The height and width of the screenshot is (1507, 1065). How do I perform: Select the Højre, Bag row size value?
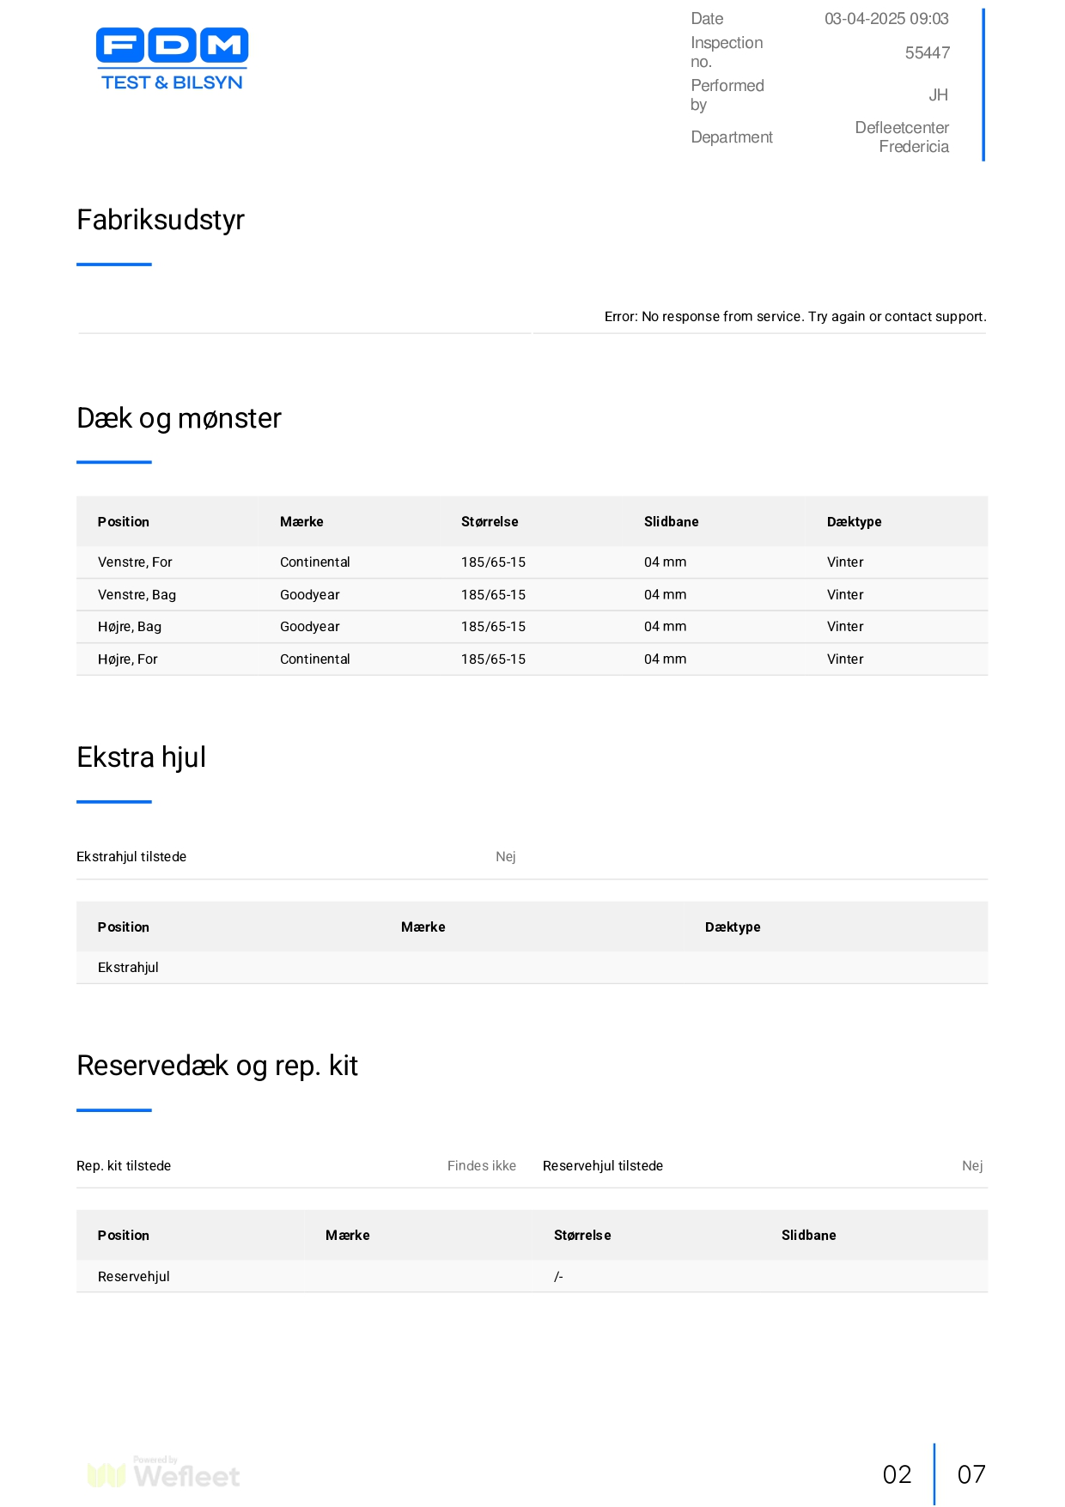pyautogui.click(x=493, y=627)
